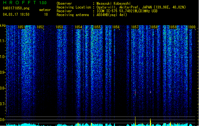The width and height of the screenshot is (199, 126).
Task: Click the 1859 time marker
Action: [173, 27]
